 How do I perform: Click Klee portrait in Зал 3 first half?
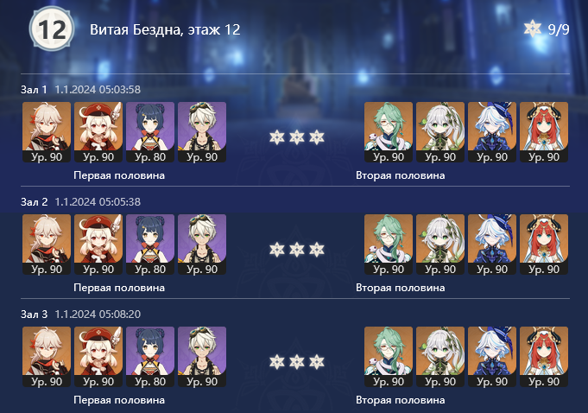click(x=98, y=357)
